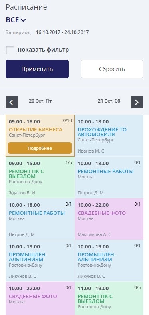This screenshot has height=315, width=149.
Task: Click the Сбросить button
Action: point(112,69)
